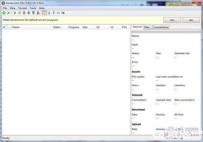Open the Torrent menu
Viewport: 203px width, 142px height.
23,8
